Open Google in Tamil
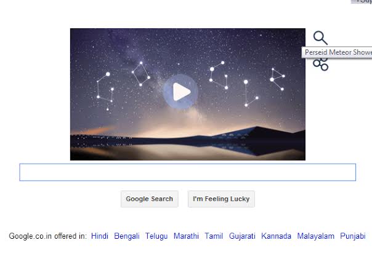The image size is (372, 264). (x=214, y=236)
